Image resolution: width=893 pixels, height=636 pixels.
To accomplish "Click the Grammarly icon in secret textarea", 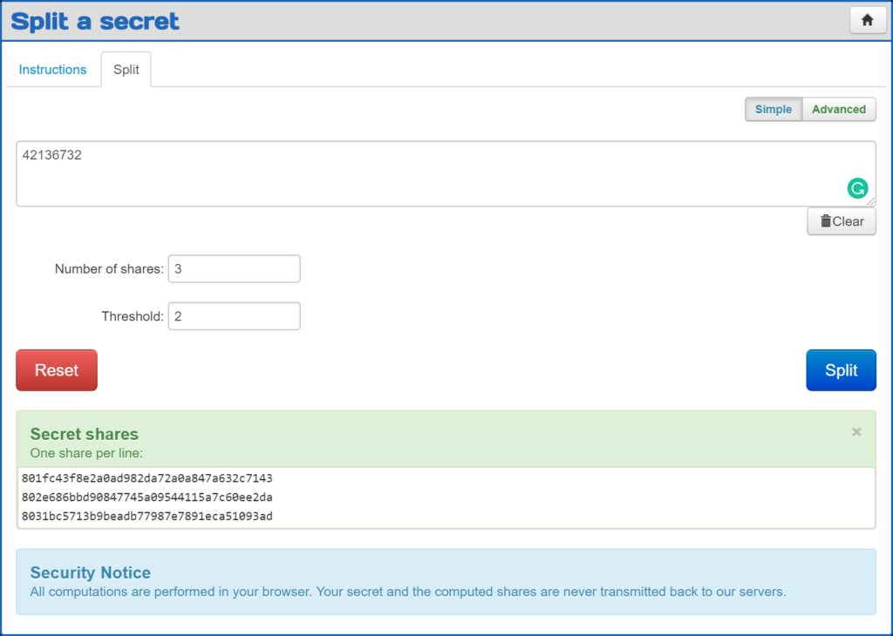I will (x=857, y=188).
